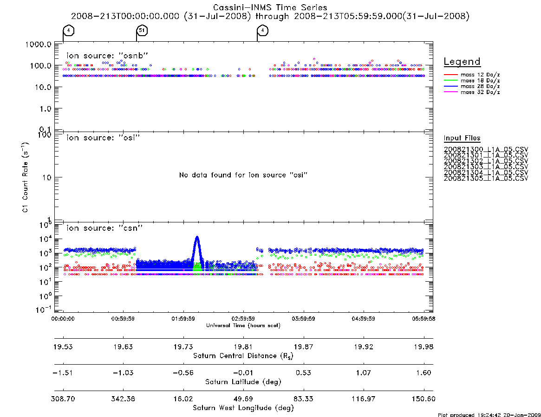
Task: Select input file 200821304_L1A_05.CSV
Action: tap(486, 173)
